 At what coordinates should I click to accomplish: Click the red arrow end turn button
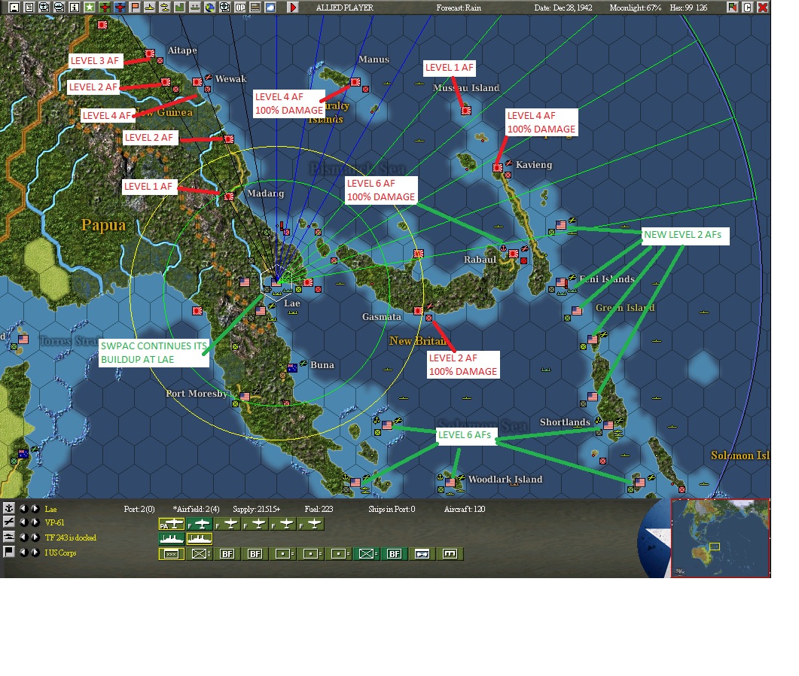coord(292,7)
